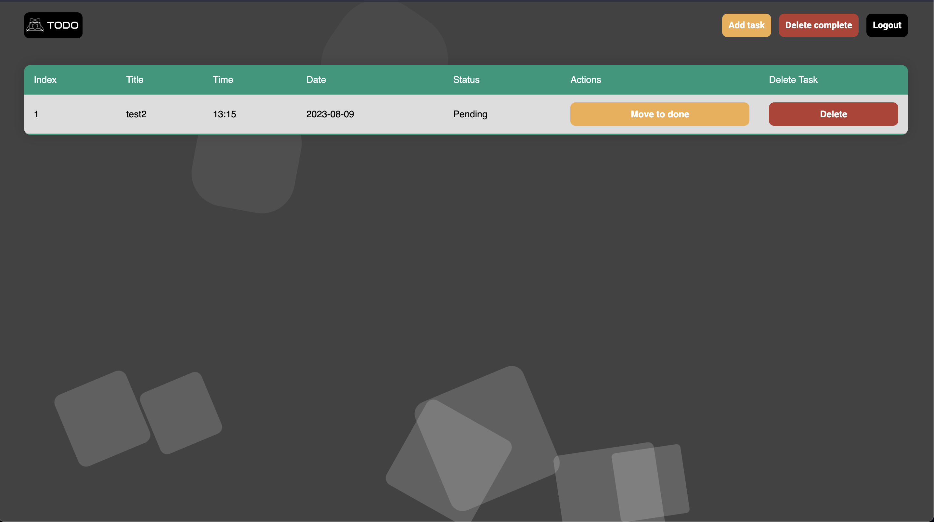Screen dimensions: 934x522
Task: Click the Delete complete button
Action: tap(818, 25)
